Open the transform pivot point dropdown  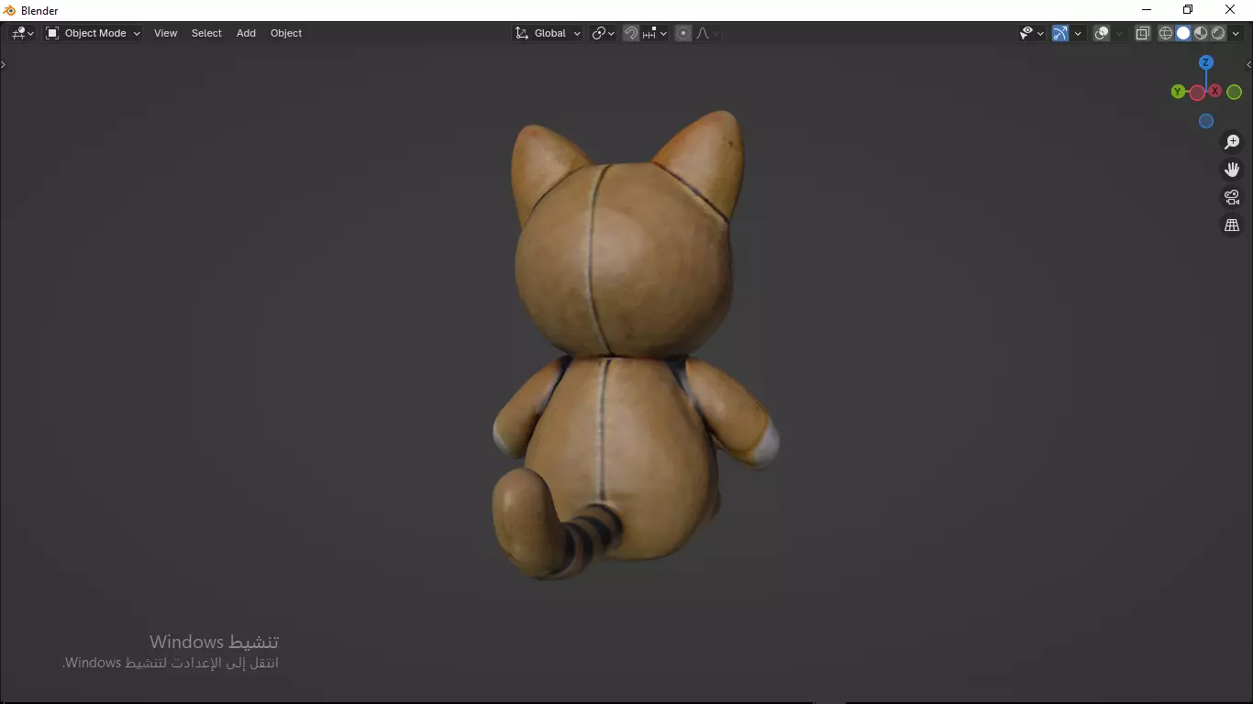tap(603, 33)
